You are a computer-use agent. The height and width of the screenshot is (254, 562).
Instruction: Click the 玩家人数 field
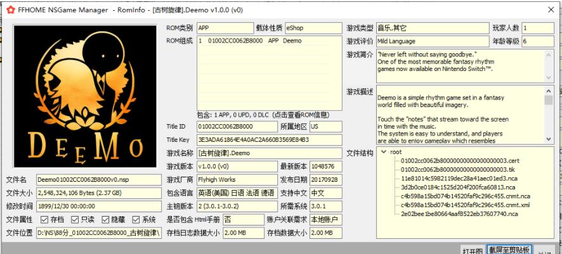coord(538,28)
